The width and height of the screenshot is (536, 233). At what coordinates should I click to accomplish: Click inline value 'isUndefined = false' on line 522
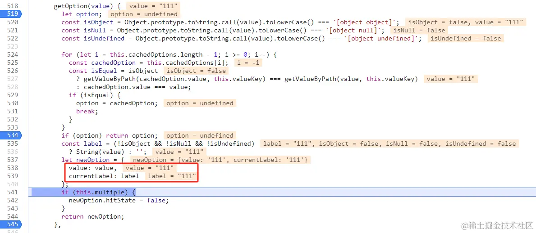click(466, 39)
